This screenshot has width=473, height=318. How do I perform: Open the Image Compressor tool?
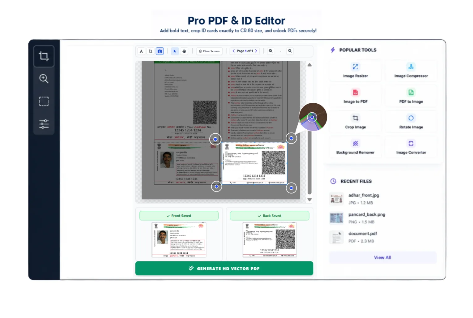[411, 71]
